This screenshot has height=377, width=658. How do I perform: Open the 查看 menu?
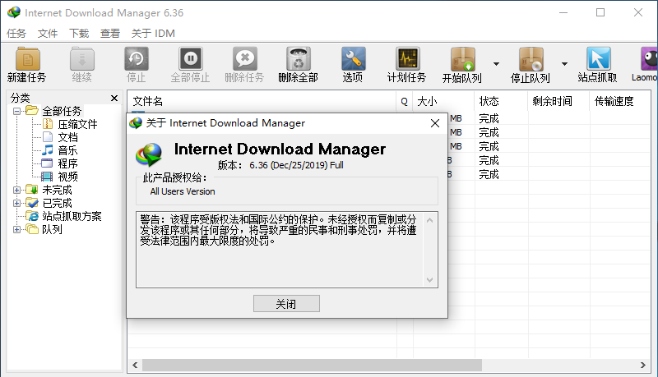tap(110, 34)
